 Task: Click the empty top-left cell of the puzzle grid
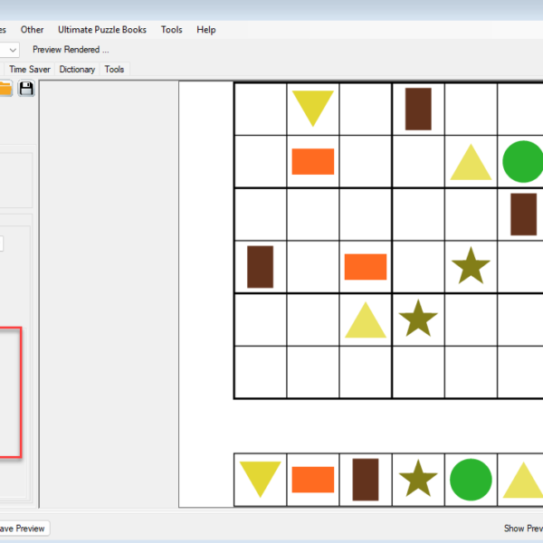click(x=261, y=109)
